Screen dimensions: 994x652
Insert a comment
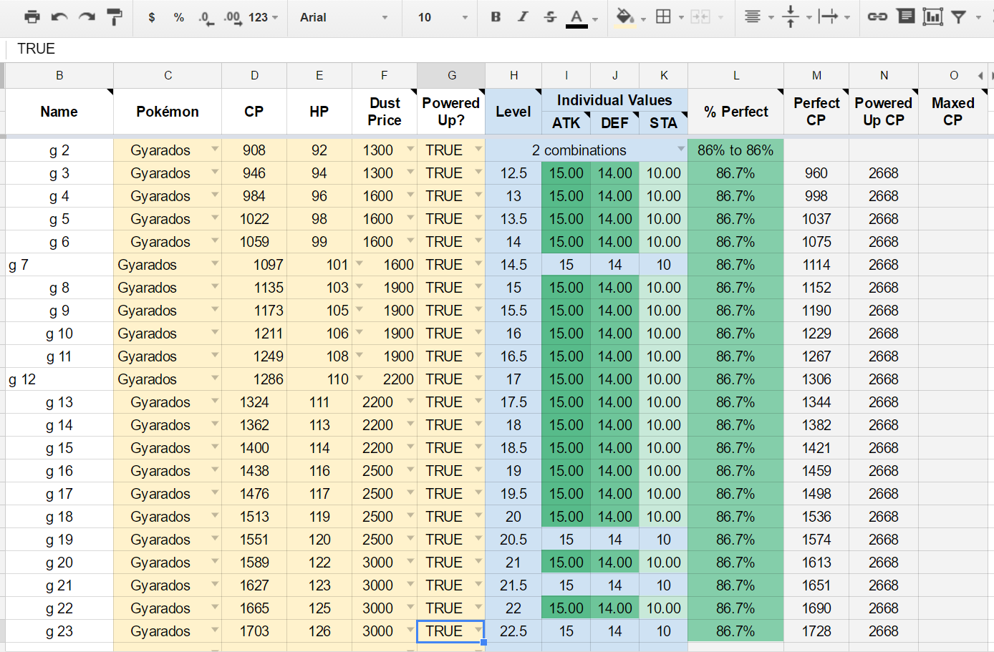point(906,16)
